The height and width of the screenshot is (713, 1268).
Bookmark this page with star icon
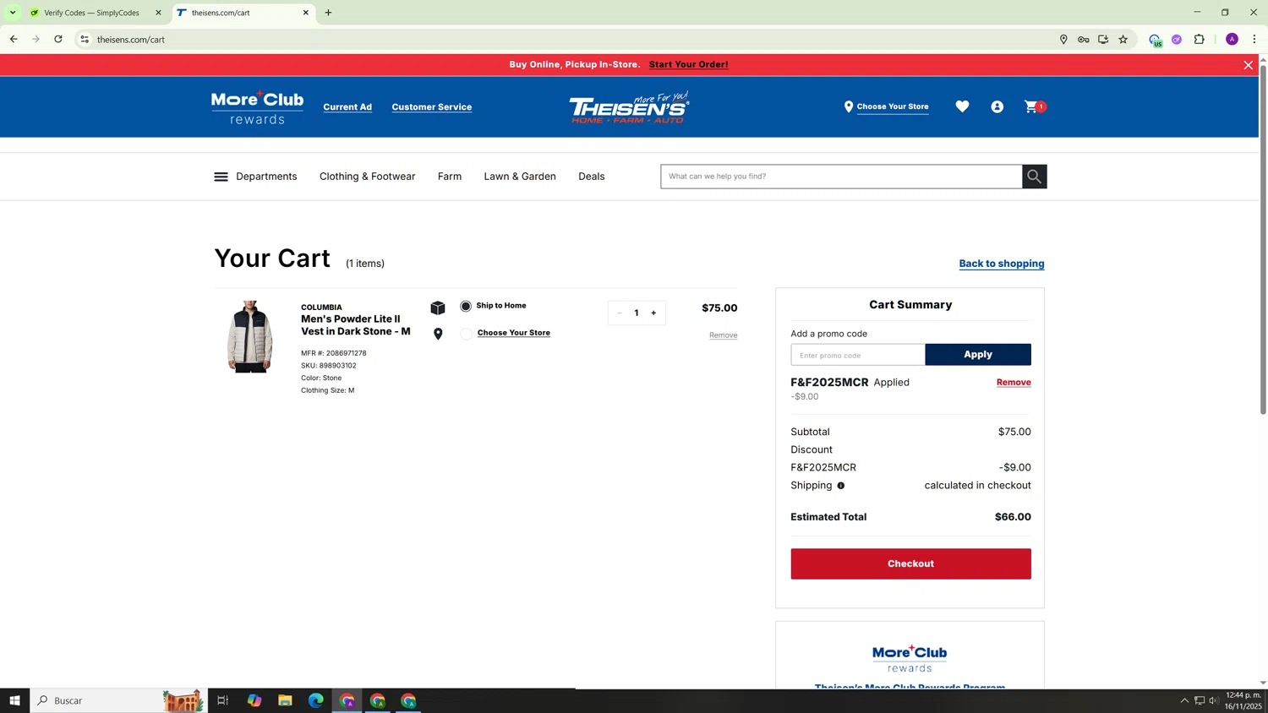coord(1123,40)
